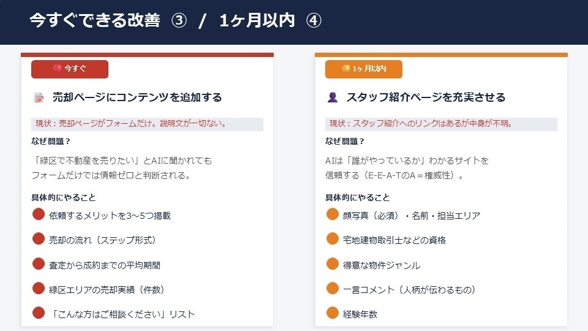Click status line 現状：売却ページがフォームだけ
588x331 pixels.
(x=147, y=124)
